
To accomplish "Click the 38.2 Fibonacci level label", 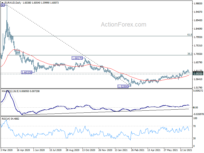I will pos(189,54).
